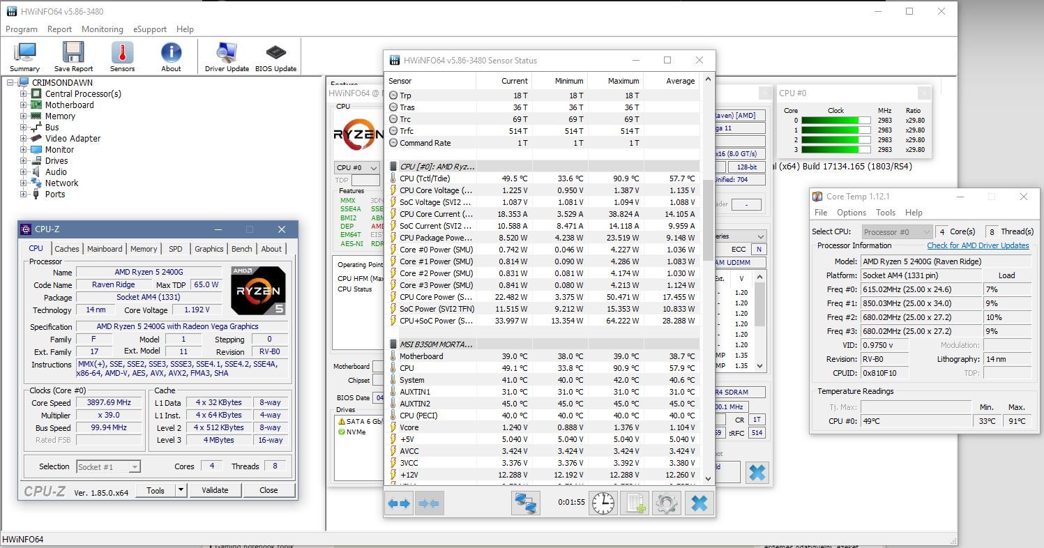Switch to the Caches tab in CPU-Z
The image size is (1044, 548).
(67, 249)
